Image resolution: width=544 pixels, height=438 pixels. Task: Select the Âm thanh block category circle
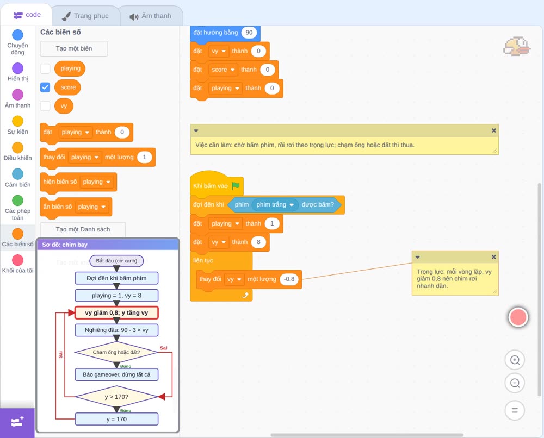tap(18, 95)
